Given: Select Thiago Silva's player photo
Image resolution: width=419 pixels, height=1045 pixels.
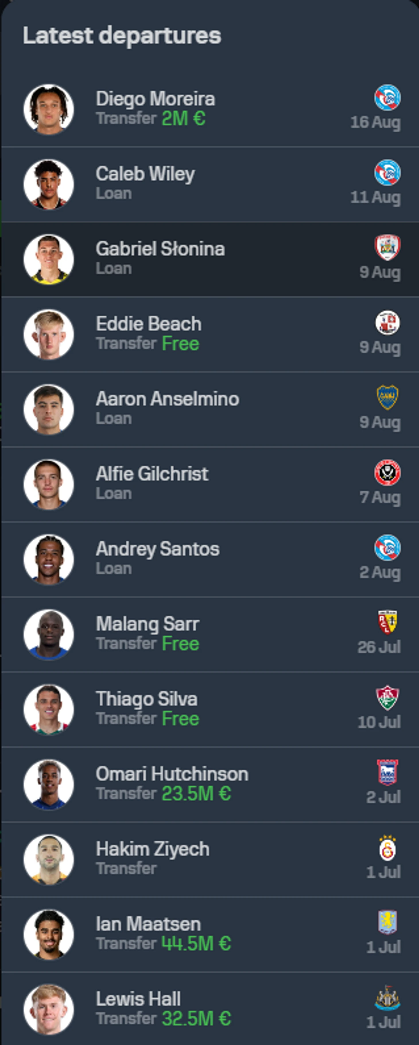Looking at the screenshot, I should [x=49, y=709].
